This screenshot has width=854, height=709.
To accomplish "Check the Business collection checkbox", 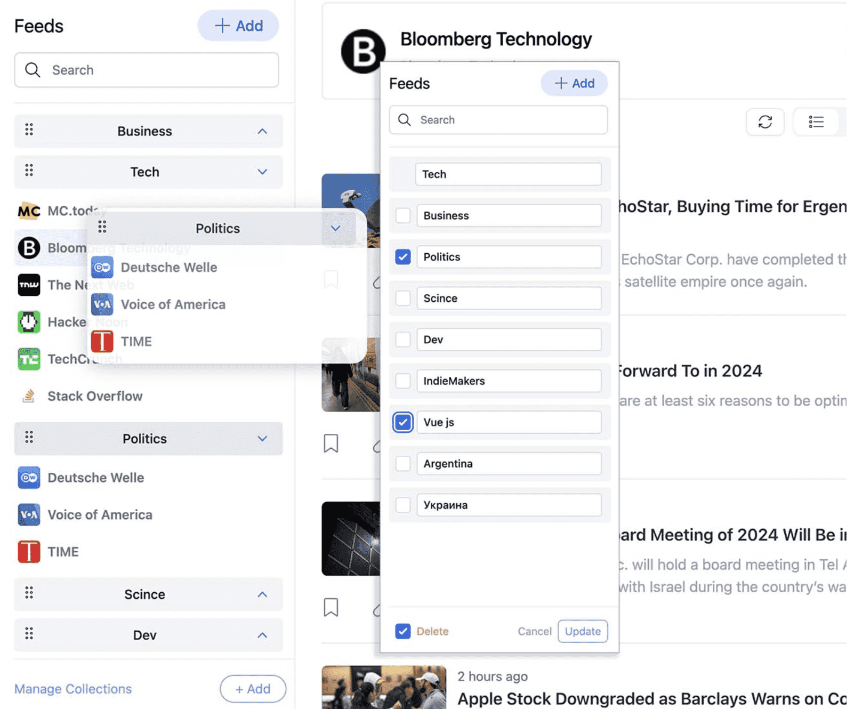I will pos(403,216).
